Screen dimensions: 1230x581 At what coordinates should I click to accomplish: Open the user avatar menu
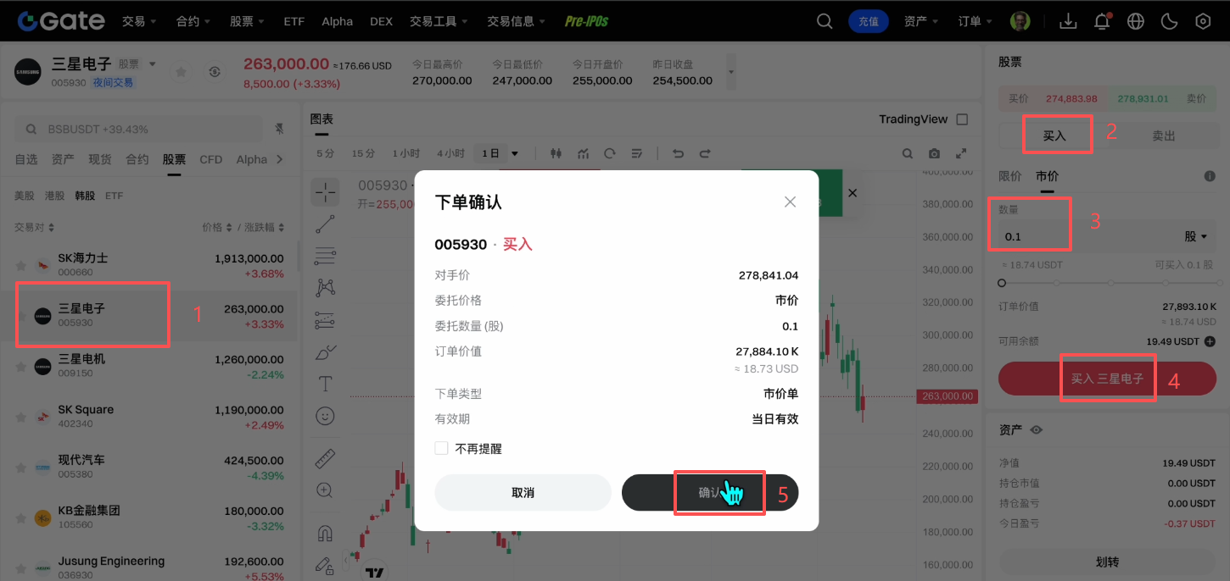(1020, 21)
